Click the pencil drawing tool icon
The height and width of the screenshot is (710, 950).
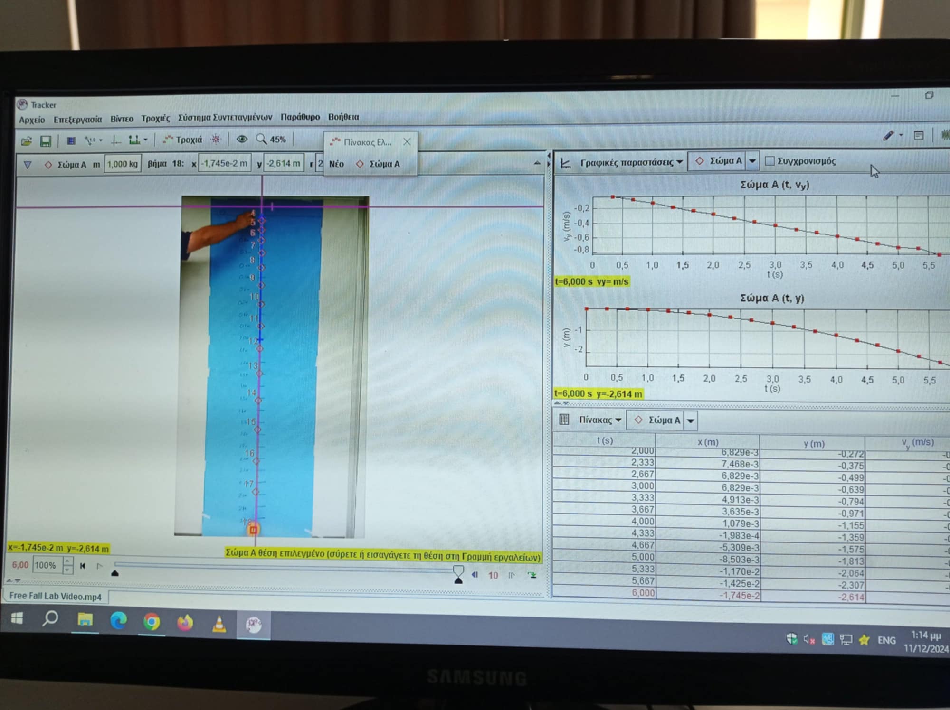click(888, 136)
